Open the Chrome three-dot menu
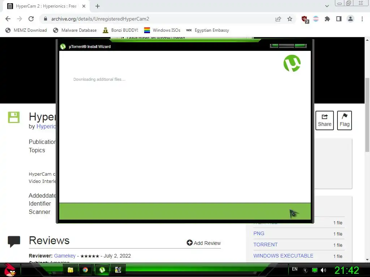This screenshot has width=370, height=277. coord(362,19)
